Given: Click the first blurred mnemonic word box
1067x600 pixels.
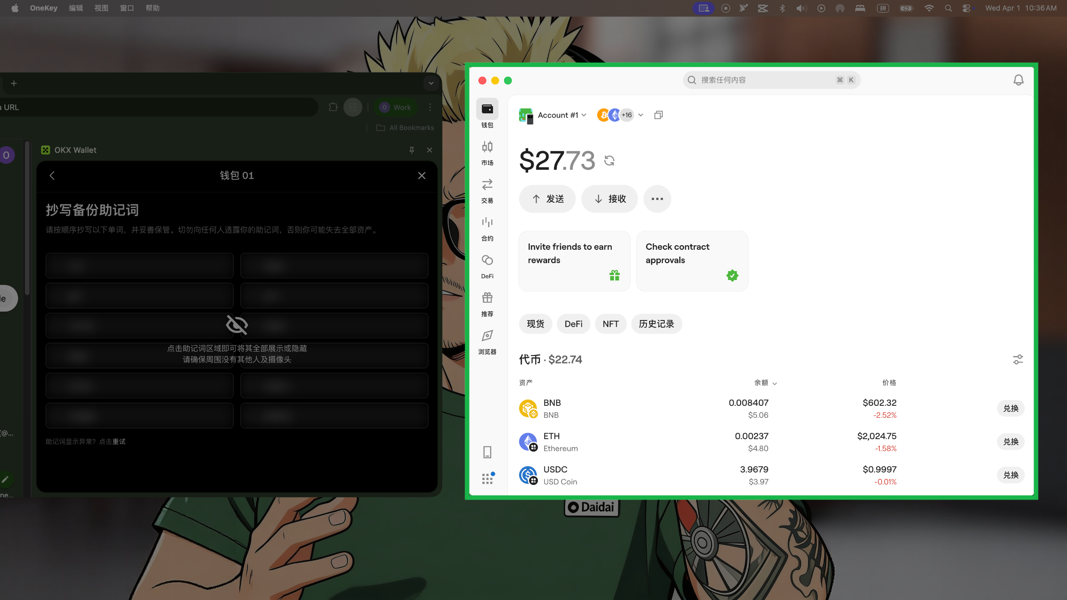Looking at the screenshot, I should point(140,266).
